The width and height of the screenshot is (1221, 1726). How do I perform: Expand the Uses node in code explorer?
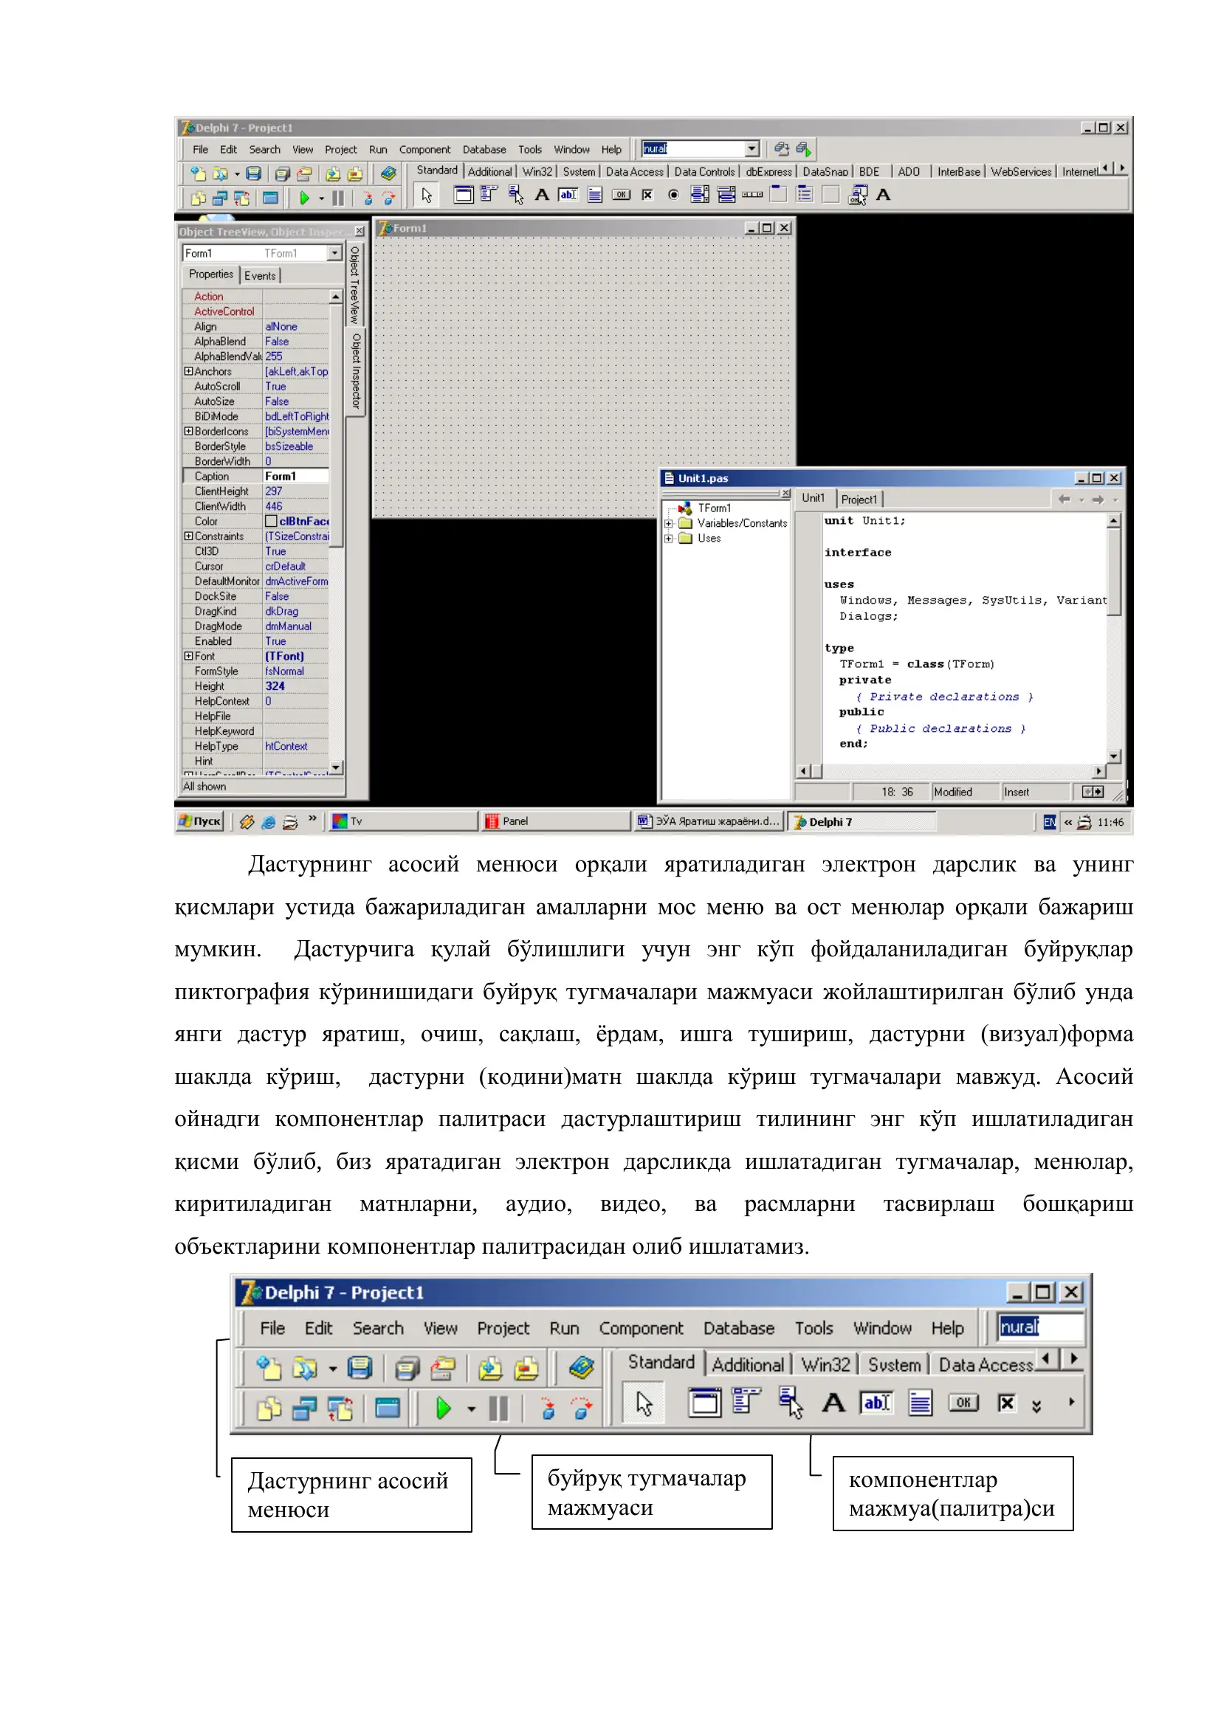click(x=668, y=539)
